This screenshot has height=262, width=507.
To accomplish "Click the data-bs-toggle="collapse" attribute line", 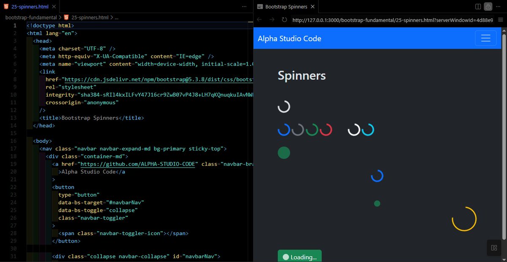I will tap(98, 210).
